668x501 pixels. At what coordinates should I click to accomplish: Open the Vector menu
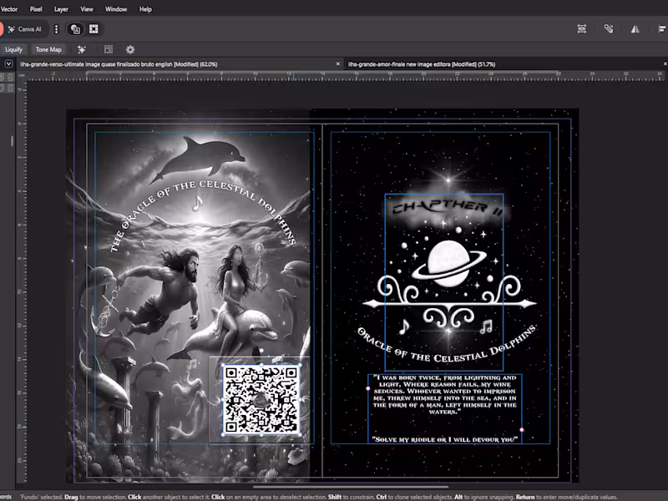(x=10, y=9)
